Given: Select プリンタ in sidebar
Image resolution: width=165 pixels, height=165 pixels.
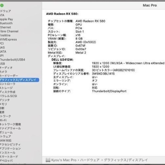Looking at the screenshot, I should click(x=5, y=100).
